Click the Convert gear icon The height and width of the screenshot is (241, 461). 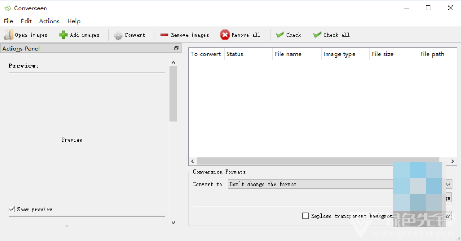tap(118, 35)
